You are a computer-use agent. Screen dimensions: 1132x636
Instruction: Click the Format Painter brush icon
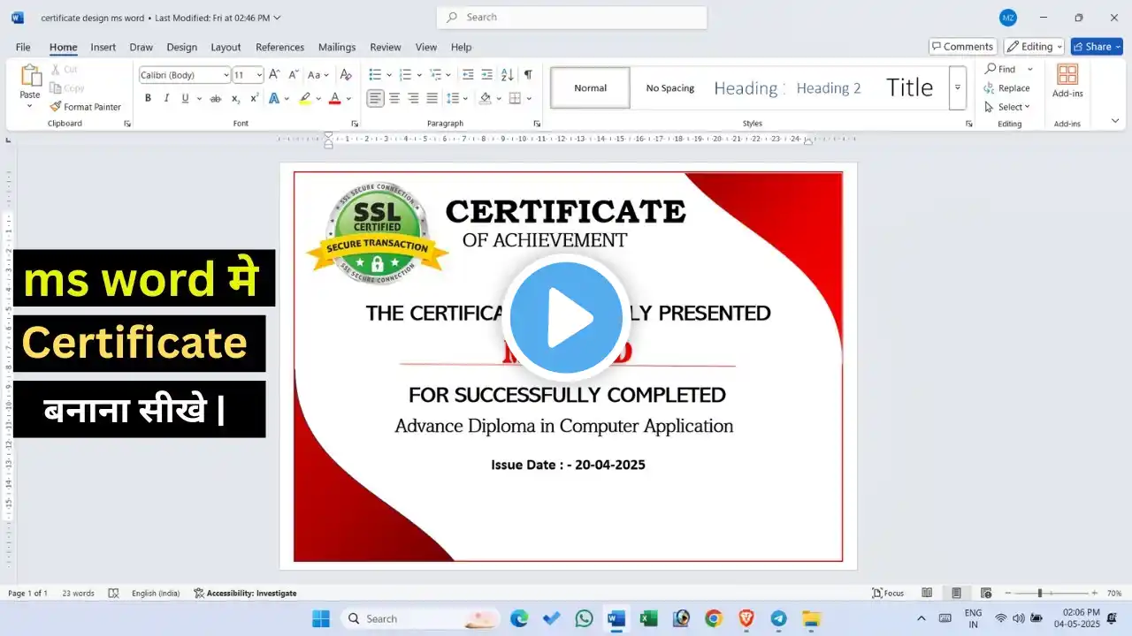tap(56, 107)
